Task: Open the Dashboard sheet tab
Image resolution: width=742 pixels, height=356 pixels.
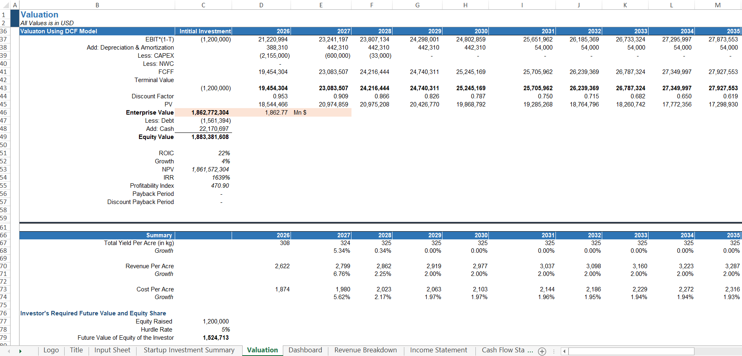Action: pos(305,350)
